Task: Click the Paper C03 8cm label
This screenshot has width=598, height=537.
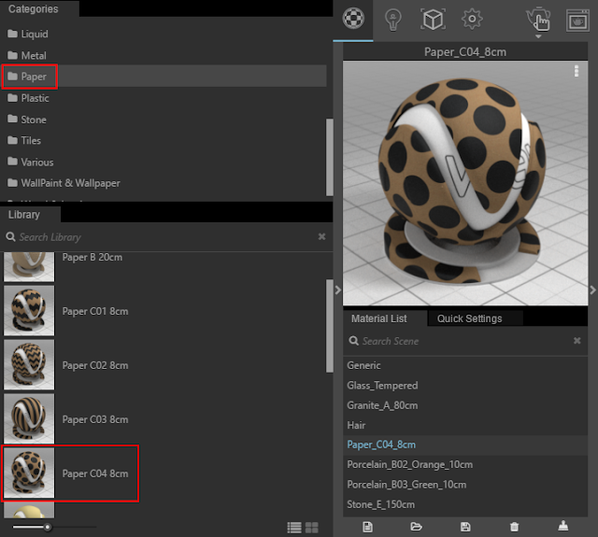Action: pos(95,419)
